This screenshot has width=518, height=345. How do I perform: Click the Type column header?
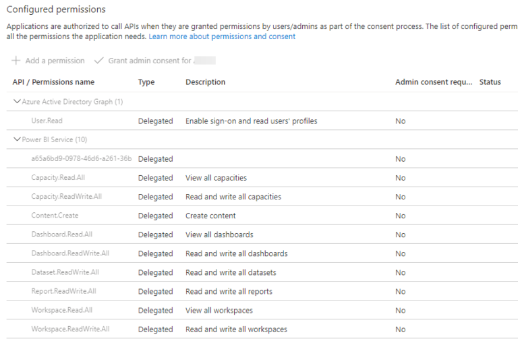(146, 82)
